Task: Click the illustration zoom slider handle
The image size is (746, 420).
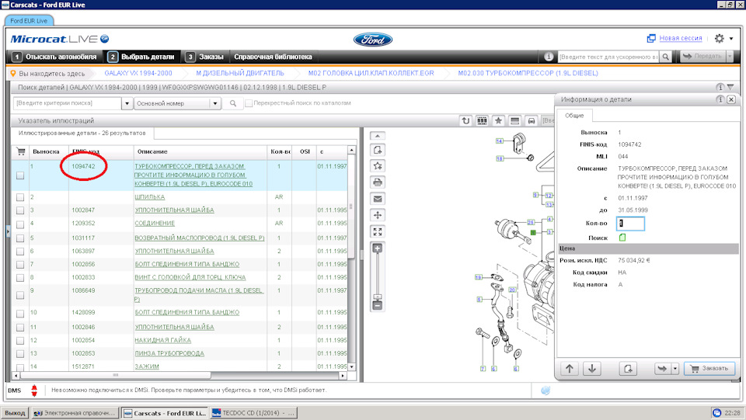Action: [x=378, y=297]
